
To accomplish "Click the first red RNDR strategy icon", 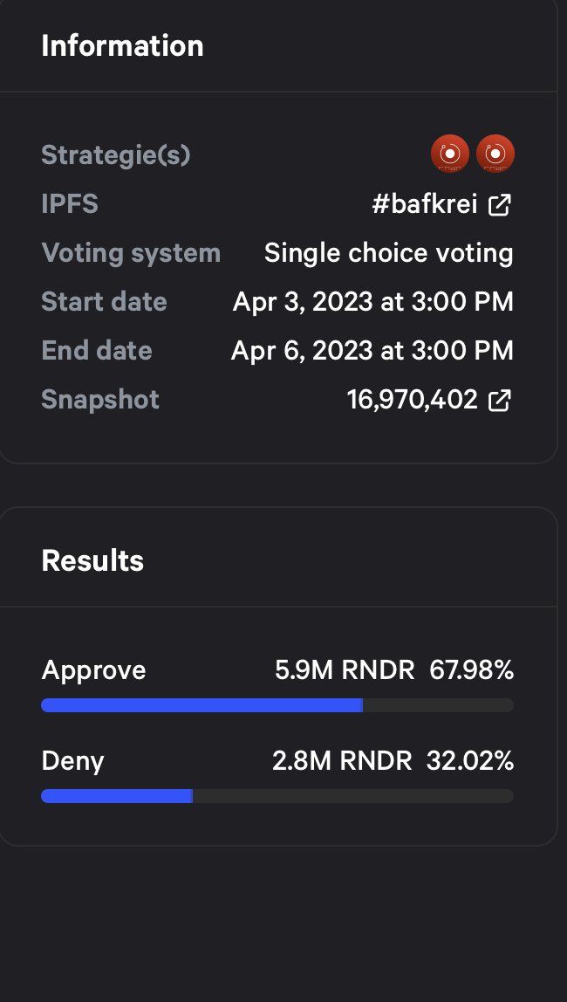I will pos(450,154).
